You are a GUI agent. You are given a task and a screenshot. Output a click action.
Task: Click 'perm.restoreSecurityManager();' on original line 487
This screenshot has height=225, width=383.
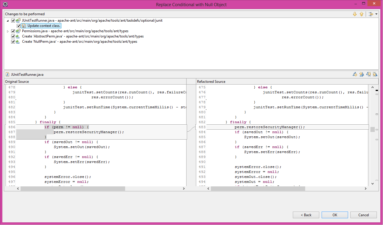click(x=89, y=132)
